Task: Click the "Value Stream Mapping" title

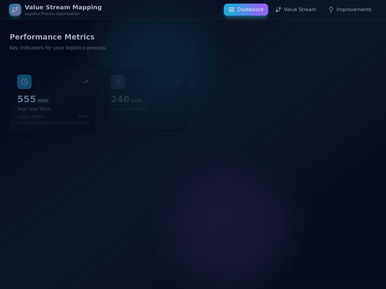Action: (x=63, y=7)
